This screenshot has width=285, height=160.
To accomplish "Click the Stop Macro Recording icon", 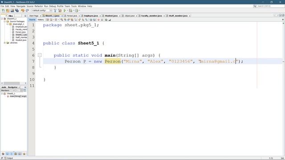I will (102, 20).
